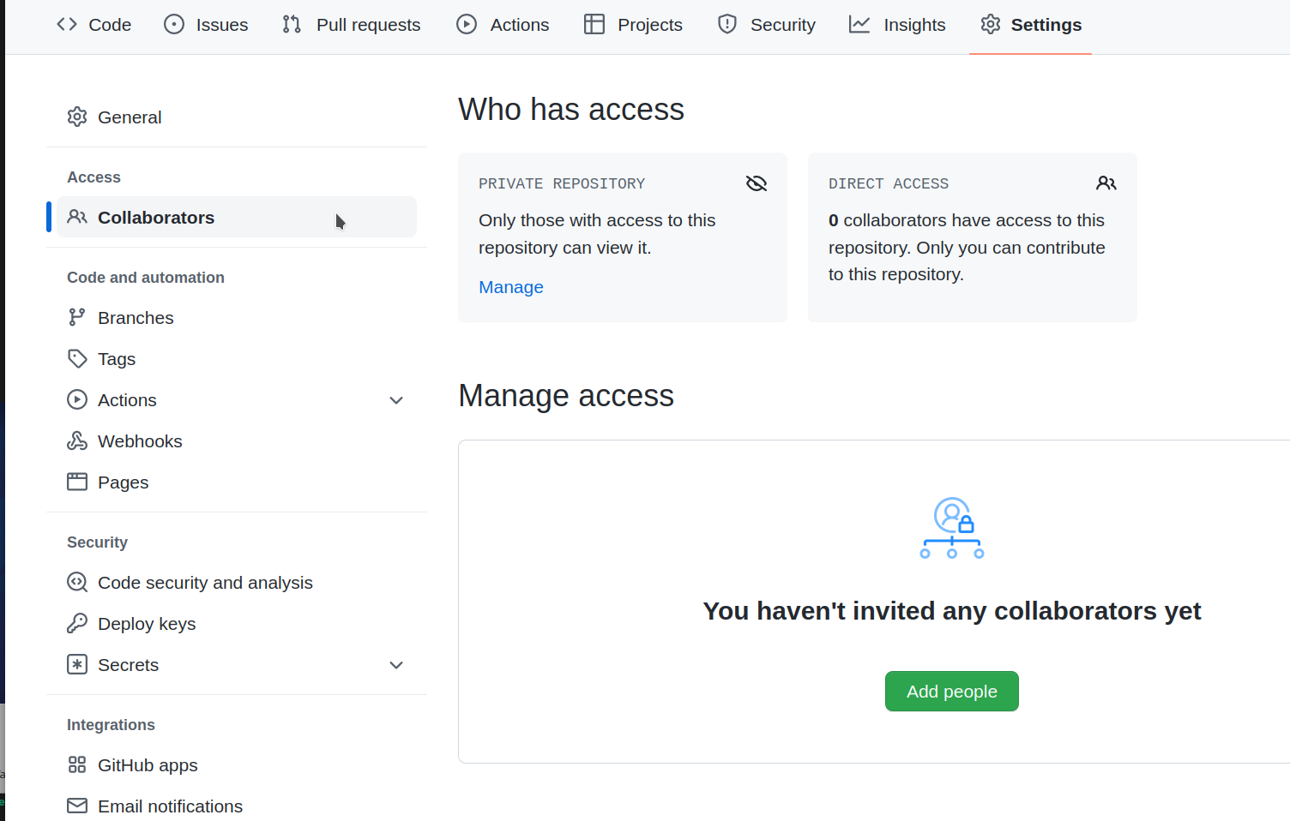Click the people icon in Direct access card

pyautogui.click(x=1106, y=183)
